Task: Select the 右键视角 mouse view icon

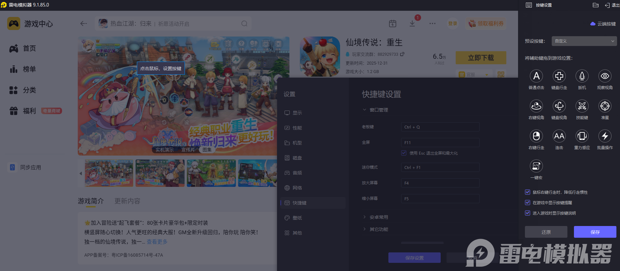Action: pyautogui.click(x=536, y=106)
